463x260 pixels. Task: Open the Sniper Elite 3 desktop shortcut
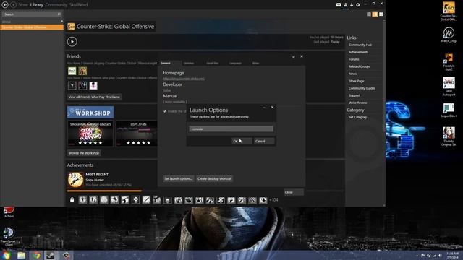point(449,110)
